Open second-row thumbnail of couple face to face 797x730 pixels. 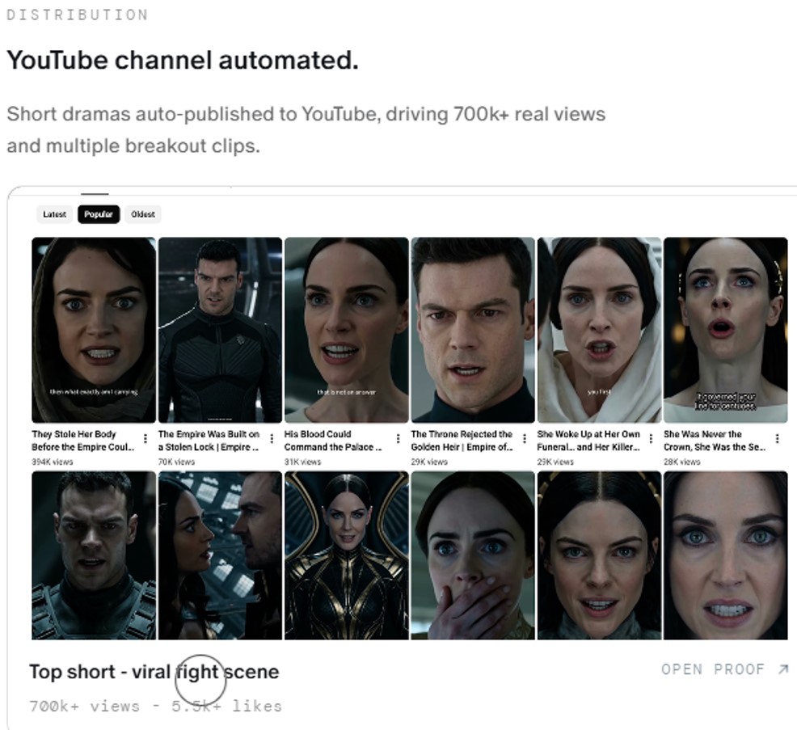[x=220, y=555]
